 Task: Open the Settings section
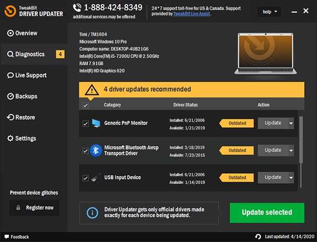pyautogui.click(x=34, y=138)
